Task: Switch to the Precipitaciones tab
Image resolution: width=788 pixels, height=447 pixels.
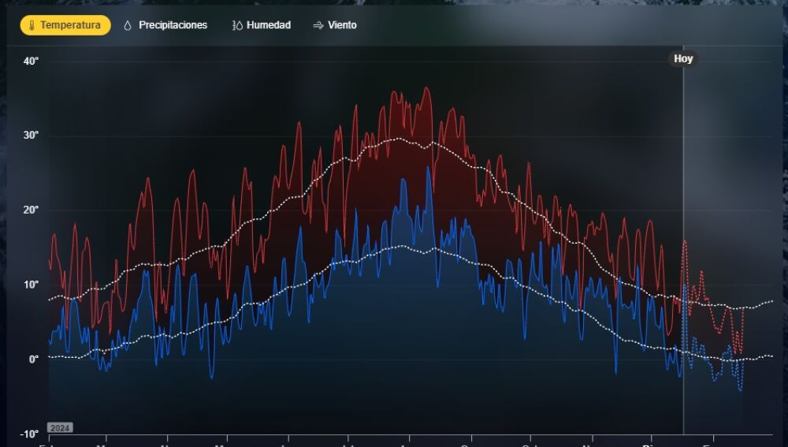Action: coord(173,25)
